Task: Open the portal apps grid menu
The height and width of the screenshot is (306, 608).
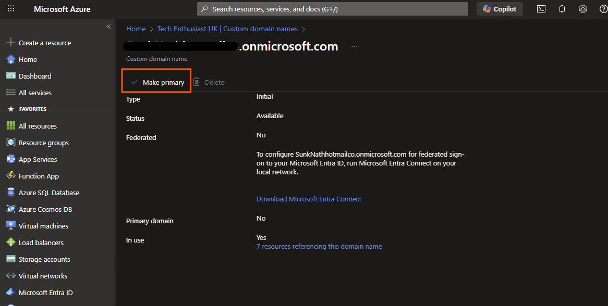Action: point(10,8)
